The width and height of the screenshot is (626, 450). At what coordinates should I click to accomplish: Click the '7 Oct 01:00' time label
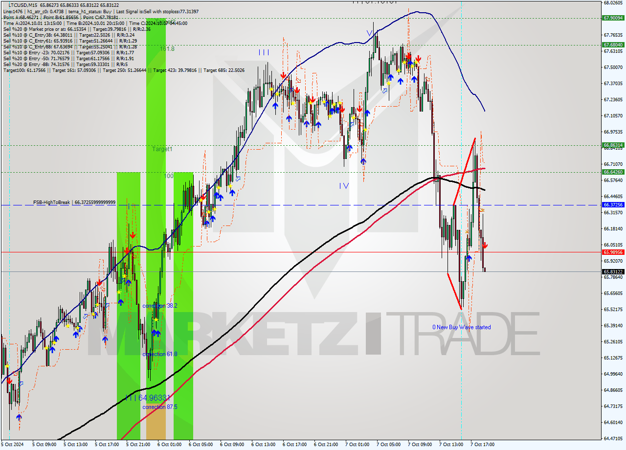coord(358,445)
